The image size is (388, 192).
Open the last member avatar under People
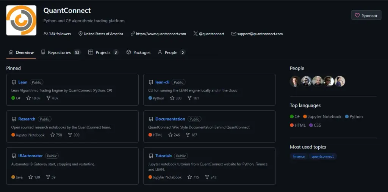click(340, 81)
